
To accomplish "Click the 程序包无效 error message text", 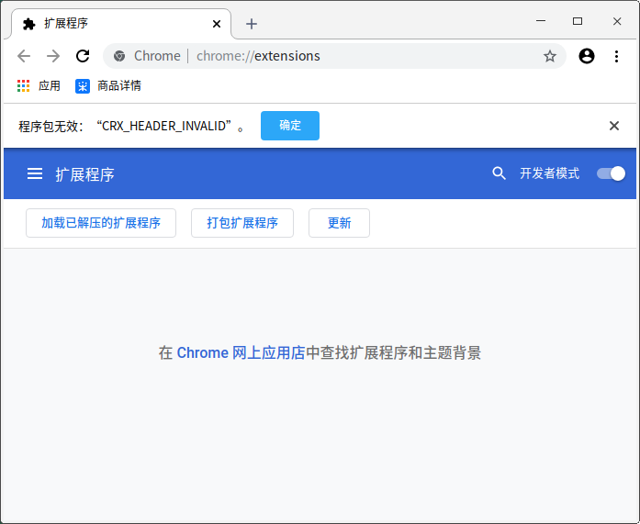I will click(x=131, y=126).
